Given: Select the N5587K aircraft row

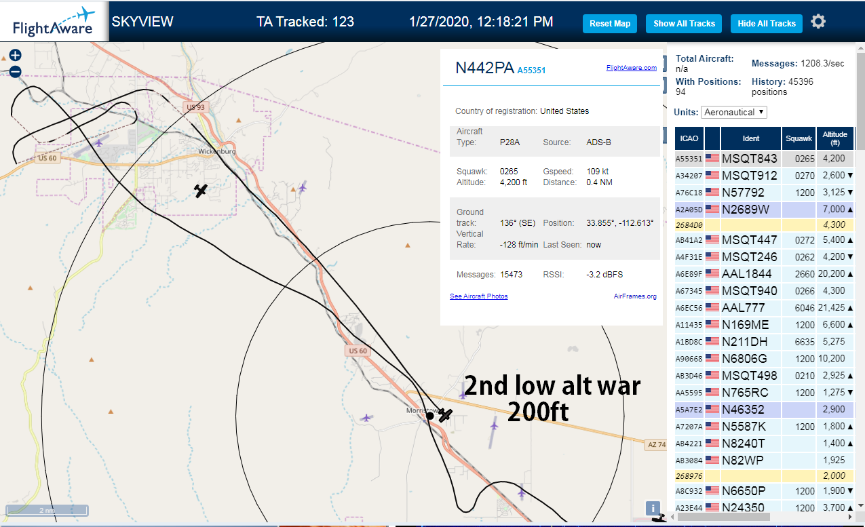Looking at the screenshot, I should (765, 427).
